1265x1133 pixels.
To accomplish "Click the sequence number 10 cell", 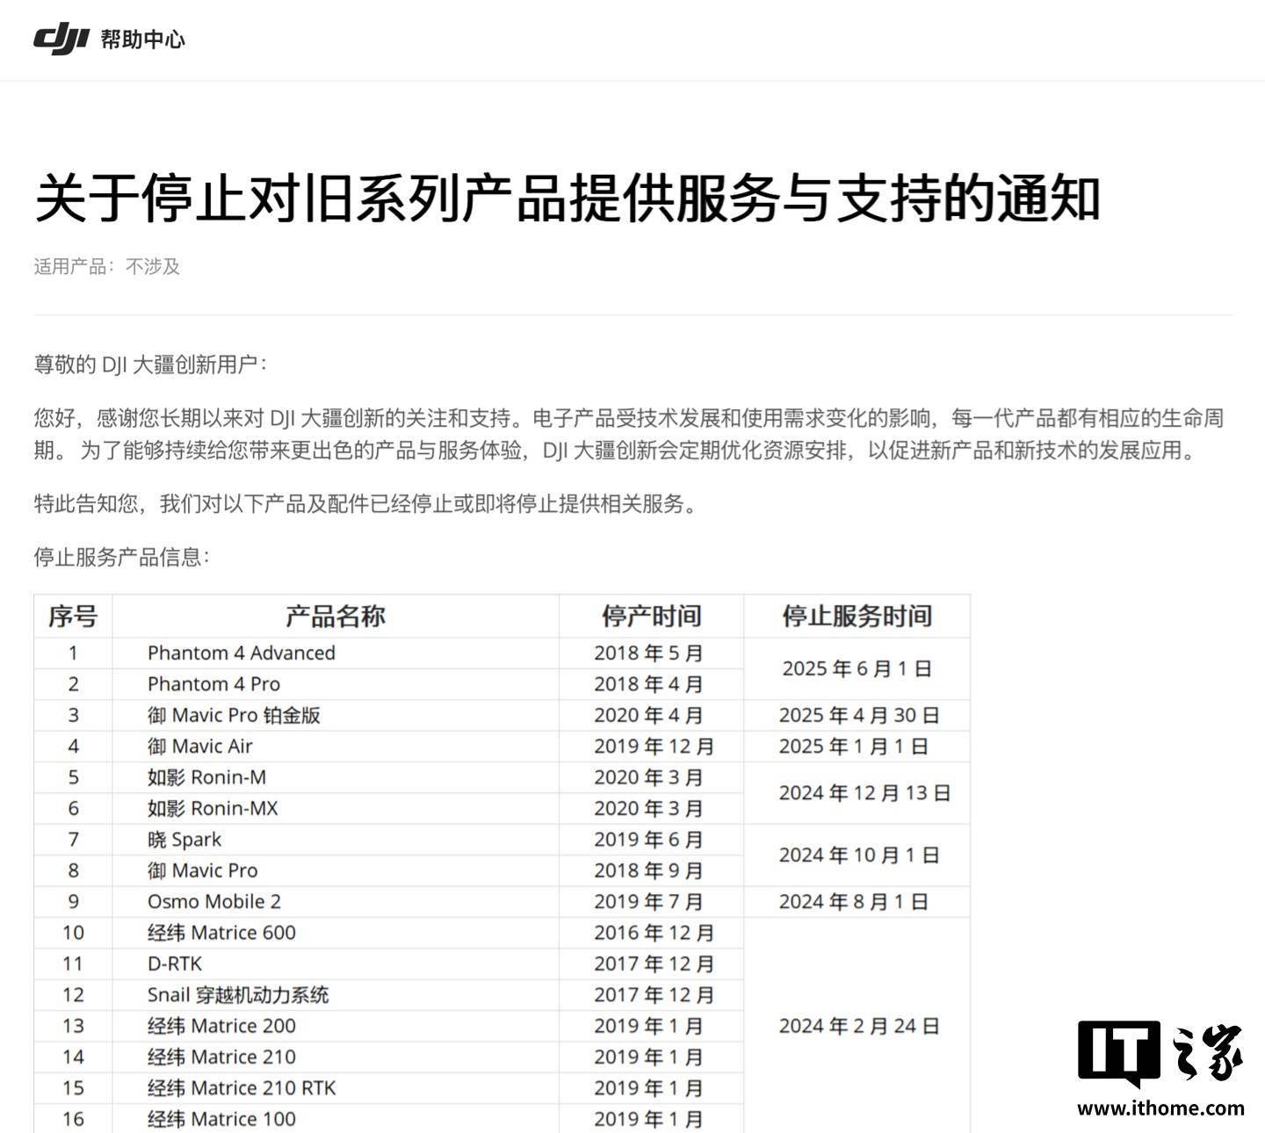I will point(73,933).
